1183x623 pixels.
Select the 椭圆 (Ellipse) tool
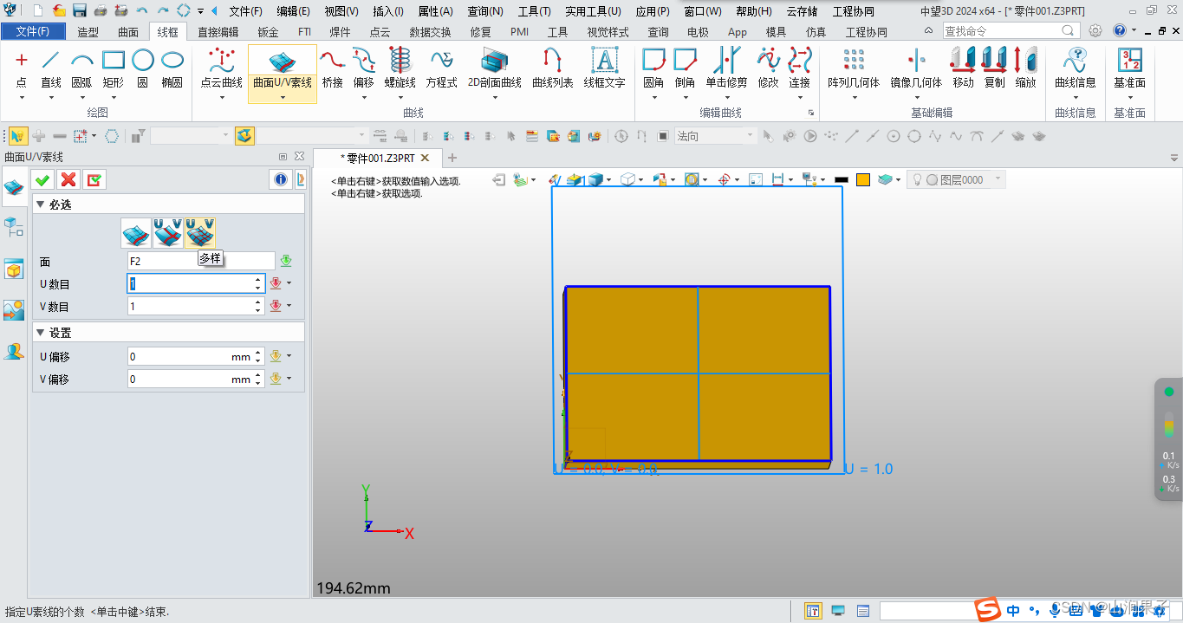coord(172,69)
